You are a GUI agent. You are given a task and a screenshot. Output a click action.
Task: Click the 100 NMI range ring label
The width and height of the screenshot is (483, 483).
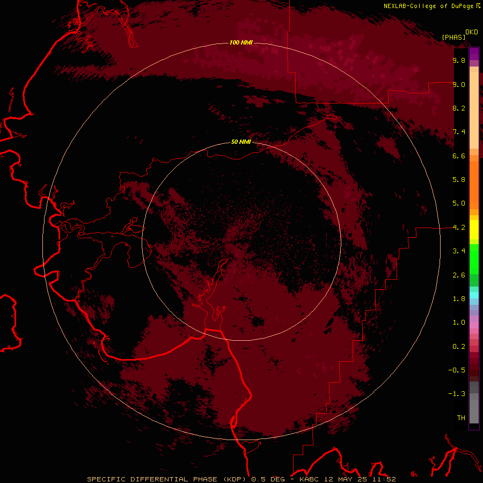241,42
